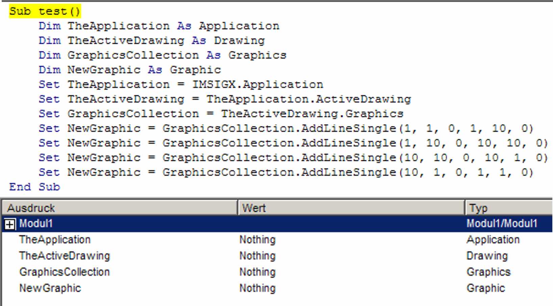Click the Modul1/Modul1 type cell
The width and height of the screenshot is (553, 306).
502,223
